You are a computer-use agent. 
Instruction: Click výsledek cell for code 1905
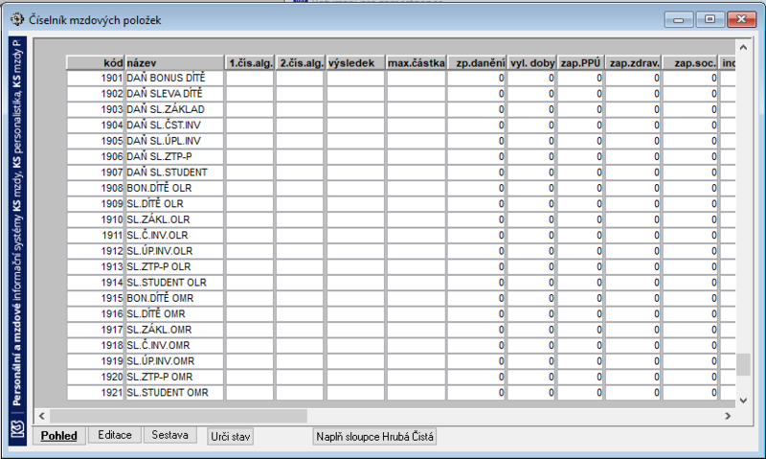pos(355,141)
